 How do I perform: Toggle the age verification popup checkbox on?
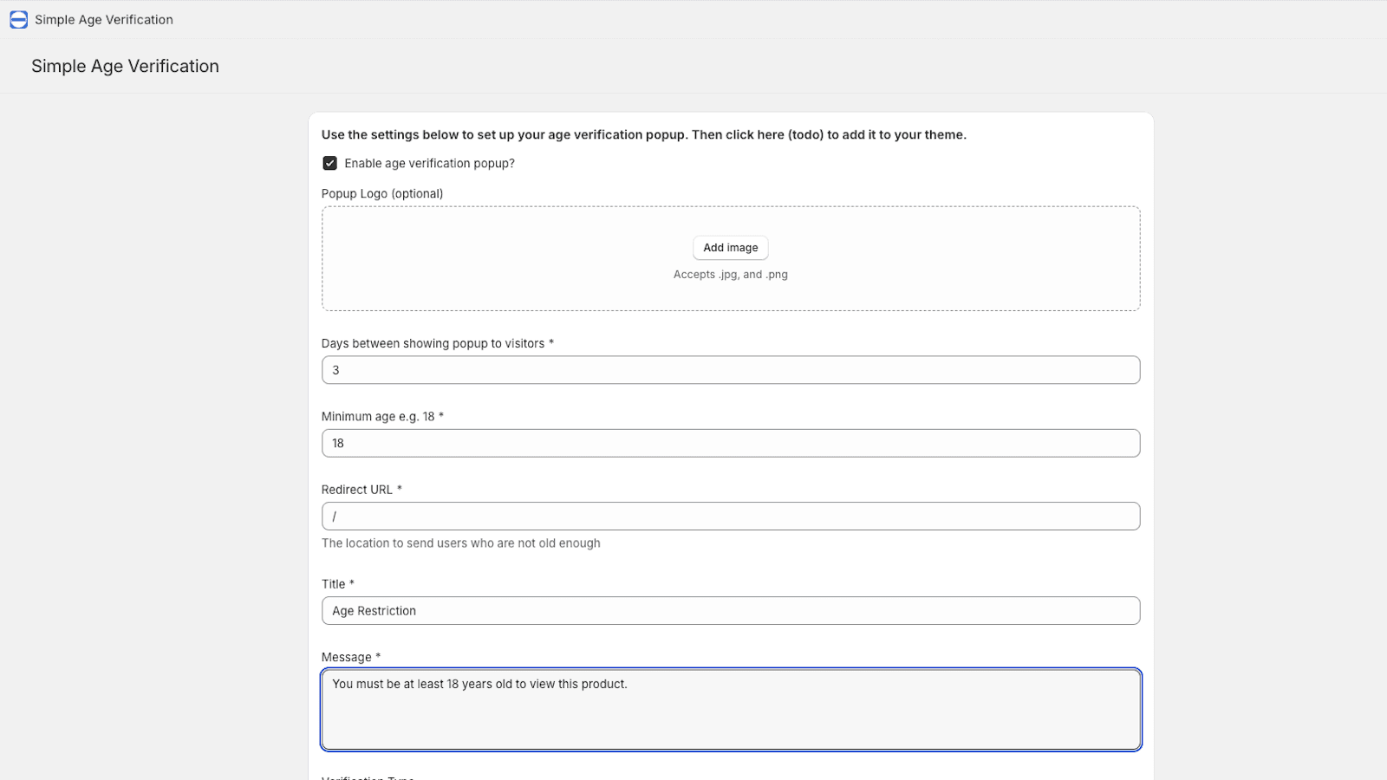click(329, 163)
